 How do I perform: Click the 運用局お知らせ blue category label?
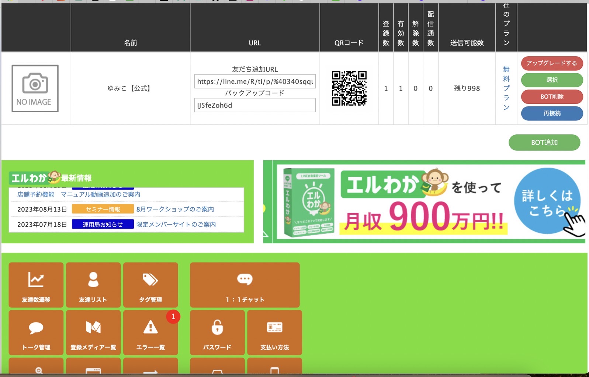pyautogui.click(x=103, y=224)
